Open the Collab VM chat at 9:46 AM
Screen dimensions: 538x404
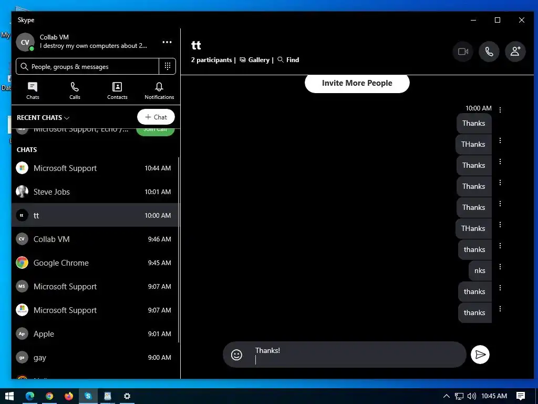[x=96, y=239]
